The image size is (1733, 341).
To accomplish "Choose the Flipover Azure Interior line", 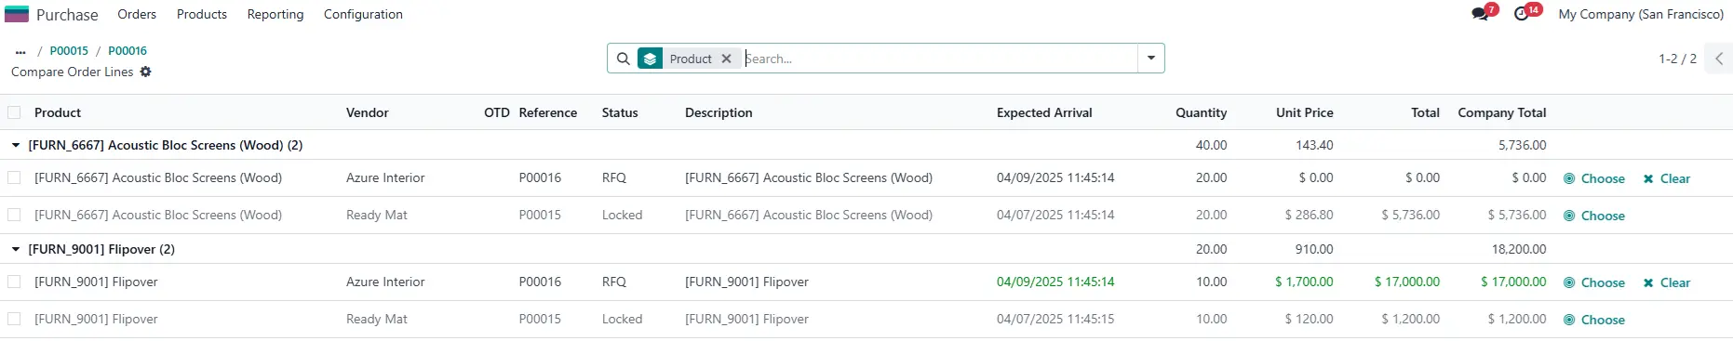I will coord(1594,282).
